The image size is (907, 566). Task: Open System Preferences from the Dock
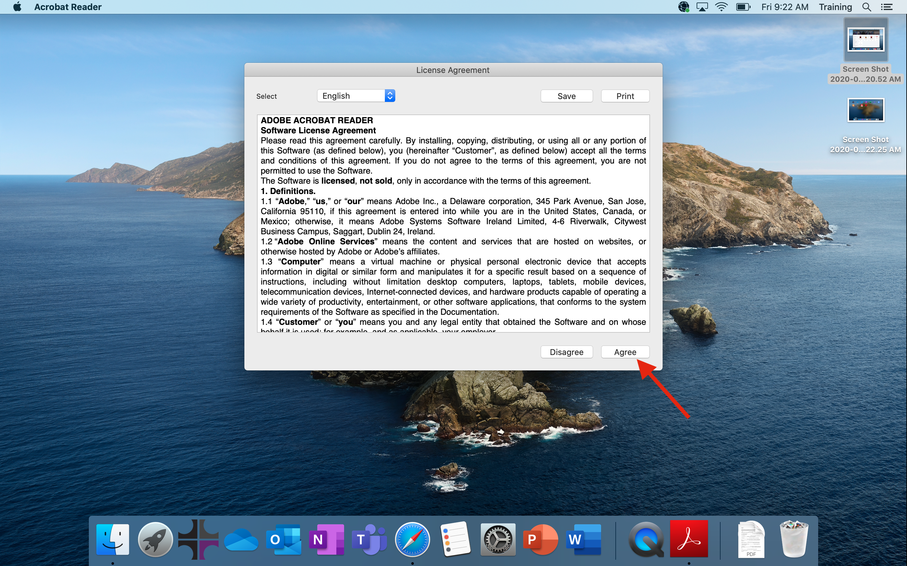498,539
